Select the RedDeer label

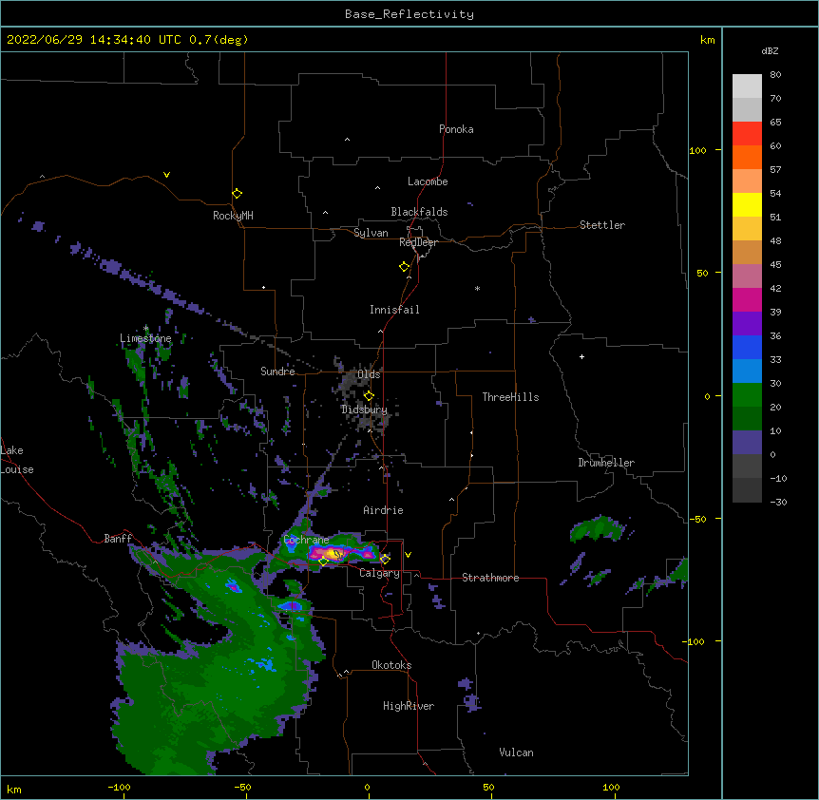point(418,242)
